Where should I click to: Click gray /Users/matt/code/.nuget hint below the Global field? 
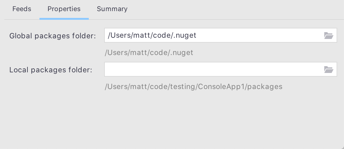pyautogui.click(x=149, y=53)
